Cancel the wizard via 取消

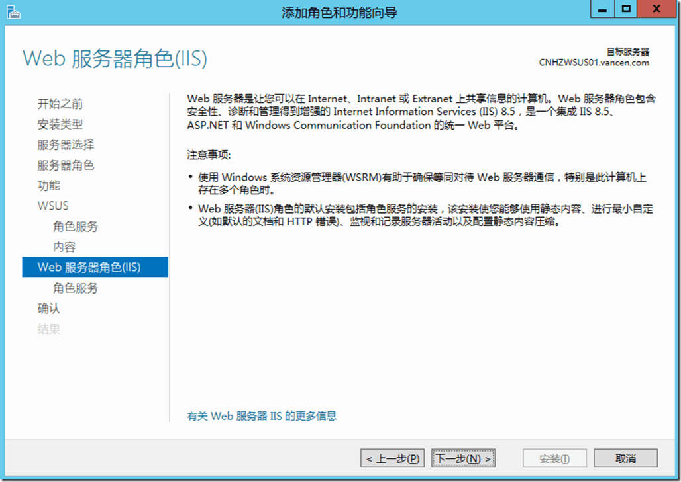[625, 458]
